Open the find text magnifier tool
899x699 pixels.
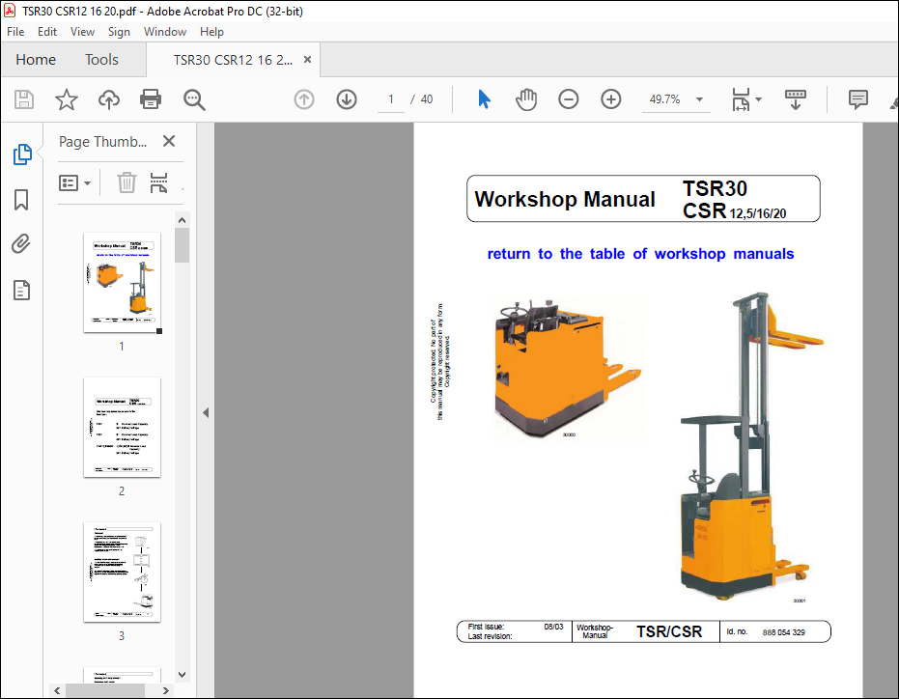[x=194, y=99]
